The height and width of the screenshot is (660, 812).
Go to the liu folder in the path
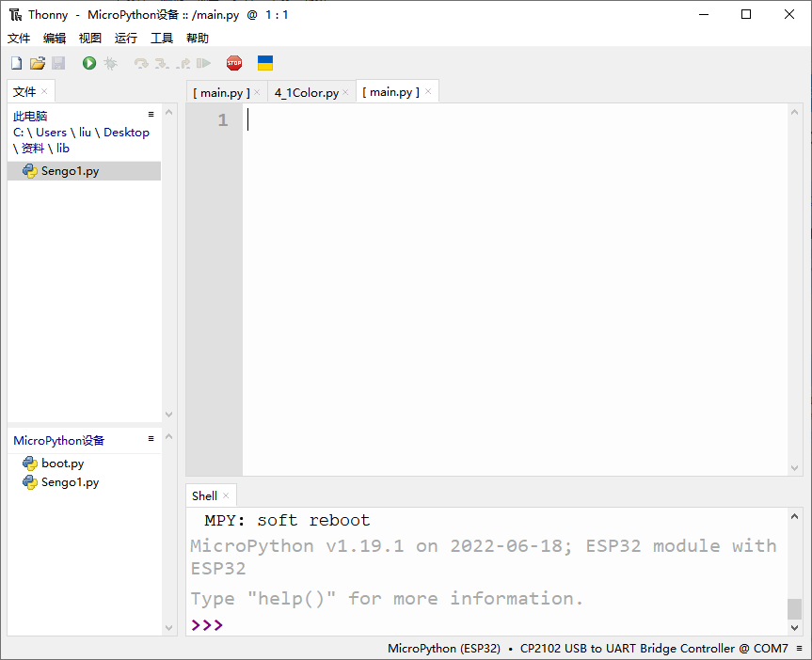point(85,133)
